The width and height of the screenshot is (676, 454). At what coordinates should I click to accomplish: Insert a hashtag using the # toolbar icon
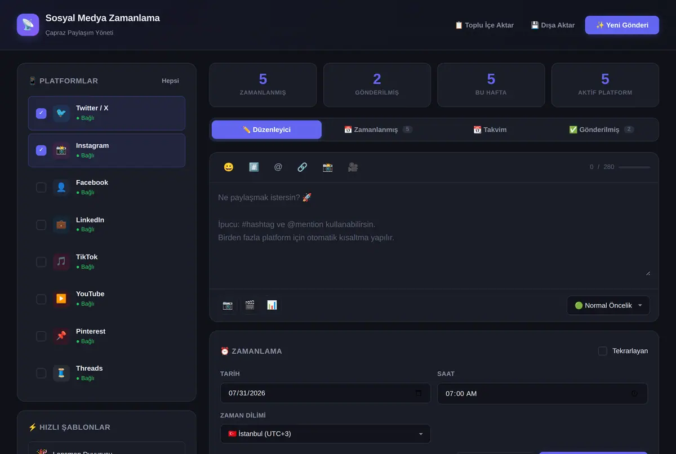pyautogui.click(x=253, y=167)
